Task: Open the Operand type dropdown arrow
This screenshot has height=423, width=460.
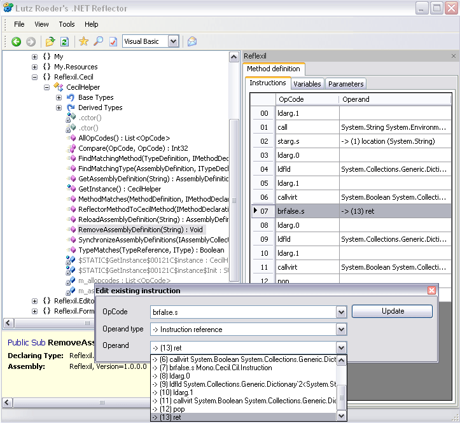Action: pos(341,329)
